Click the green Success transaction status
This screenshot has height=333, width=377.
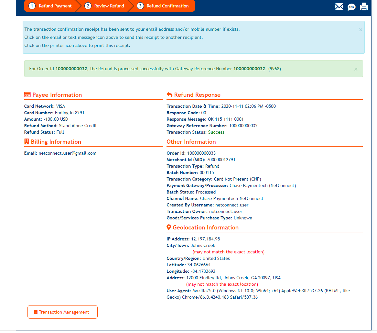coord(216,132)
